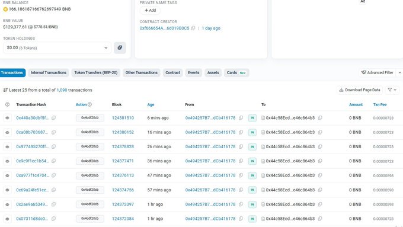Go to the Contract tab
The height and width of the screenshot is (227, 403).
(x=172, y=73)
